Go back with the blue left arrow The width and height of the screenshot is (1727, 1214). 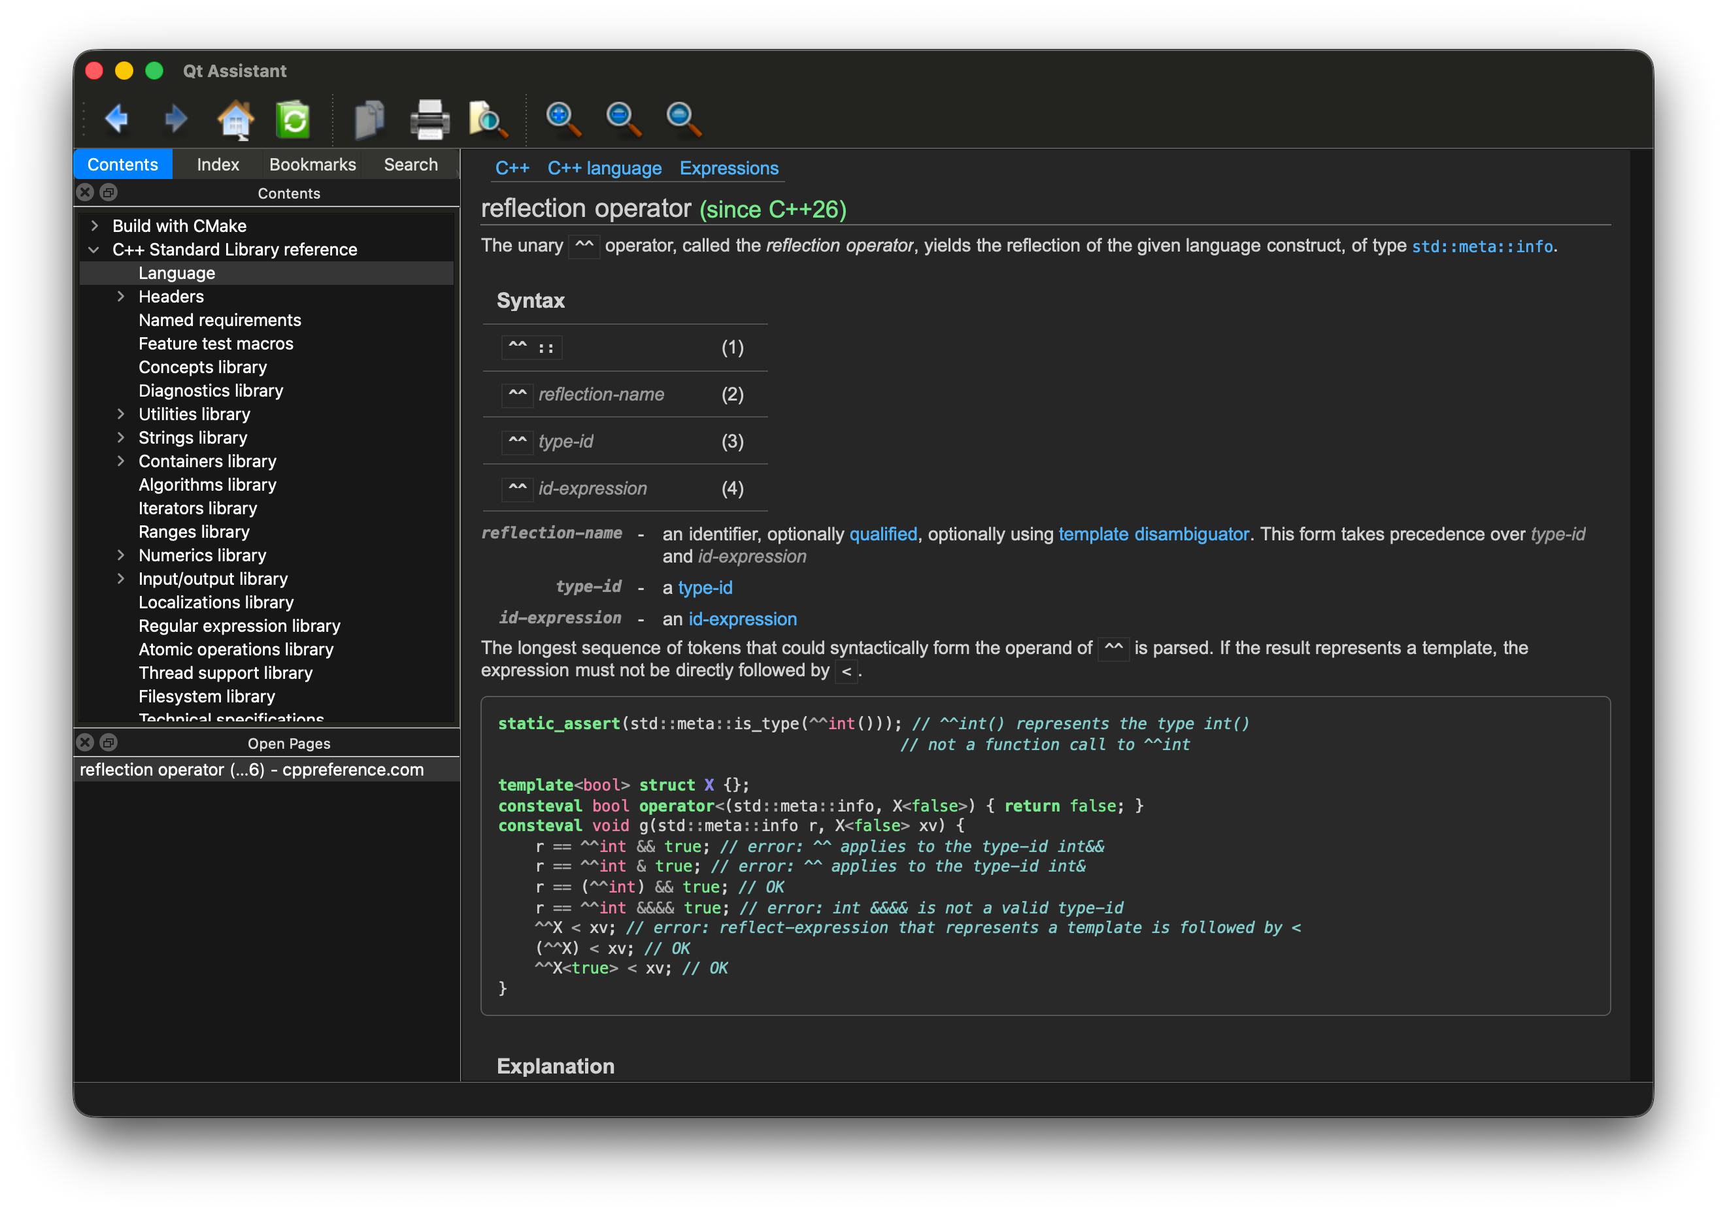(116, 119)
